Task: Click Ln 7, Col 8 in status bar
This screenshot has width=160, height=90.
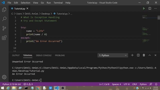Action: 104,84
